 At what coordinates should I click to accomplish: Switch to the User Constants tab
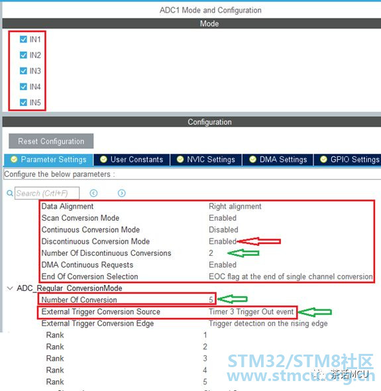click(132, 160)
